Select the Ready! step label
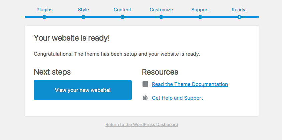 [x=239, y=10]
